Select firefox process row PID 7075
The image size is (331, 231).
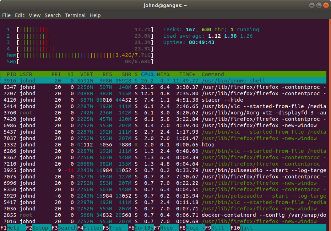(163, 177)
